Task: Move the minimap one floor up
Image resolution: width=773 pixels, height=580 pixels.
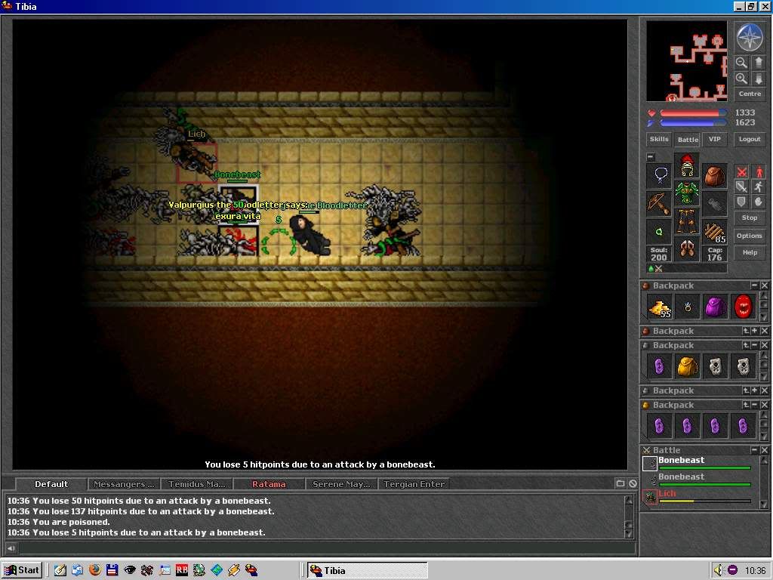Action: pos(758,62)
